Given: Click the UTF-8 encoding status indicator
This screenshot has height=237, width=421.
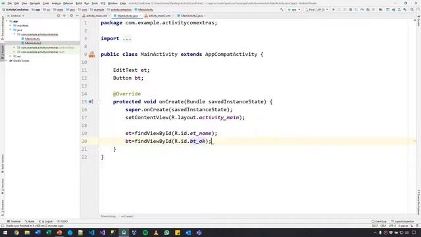Looking at the screenshot, I should pyautogui.click(x=392, y=226).
